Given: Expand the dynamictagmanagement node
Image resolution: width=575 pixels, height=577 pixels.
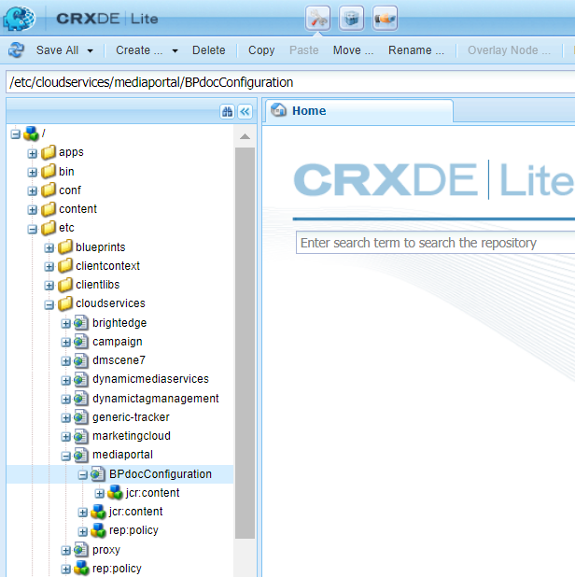Looking at the screenshot, I should 66,400.
